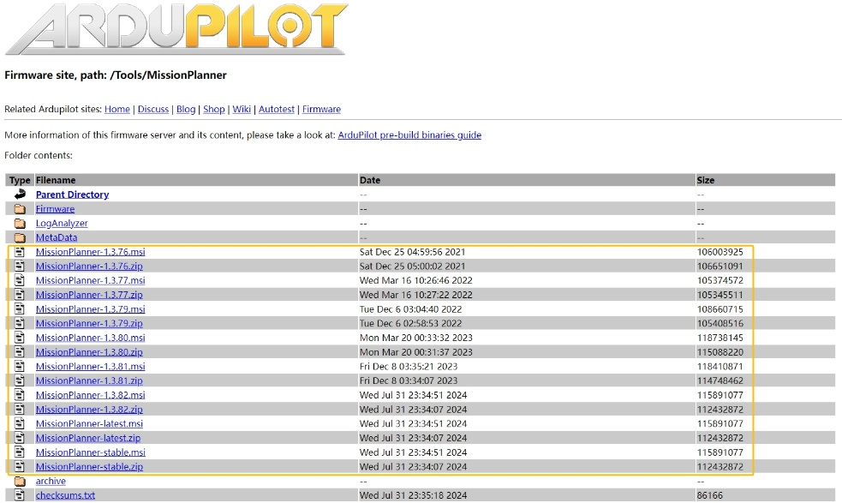Download MissionPlanner-1.3.79.msi
This screenshot has height=503, width=842.
90,309
